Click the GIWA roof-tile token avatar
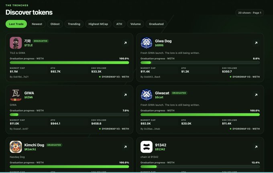The width and height of the screenshot is (273, 173). pos(16,95)
